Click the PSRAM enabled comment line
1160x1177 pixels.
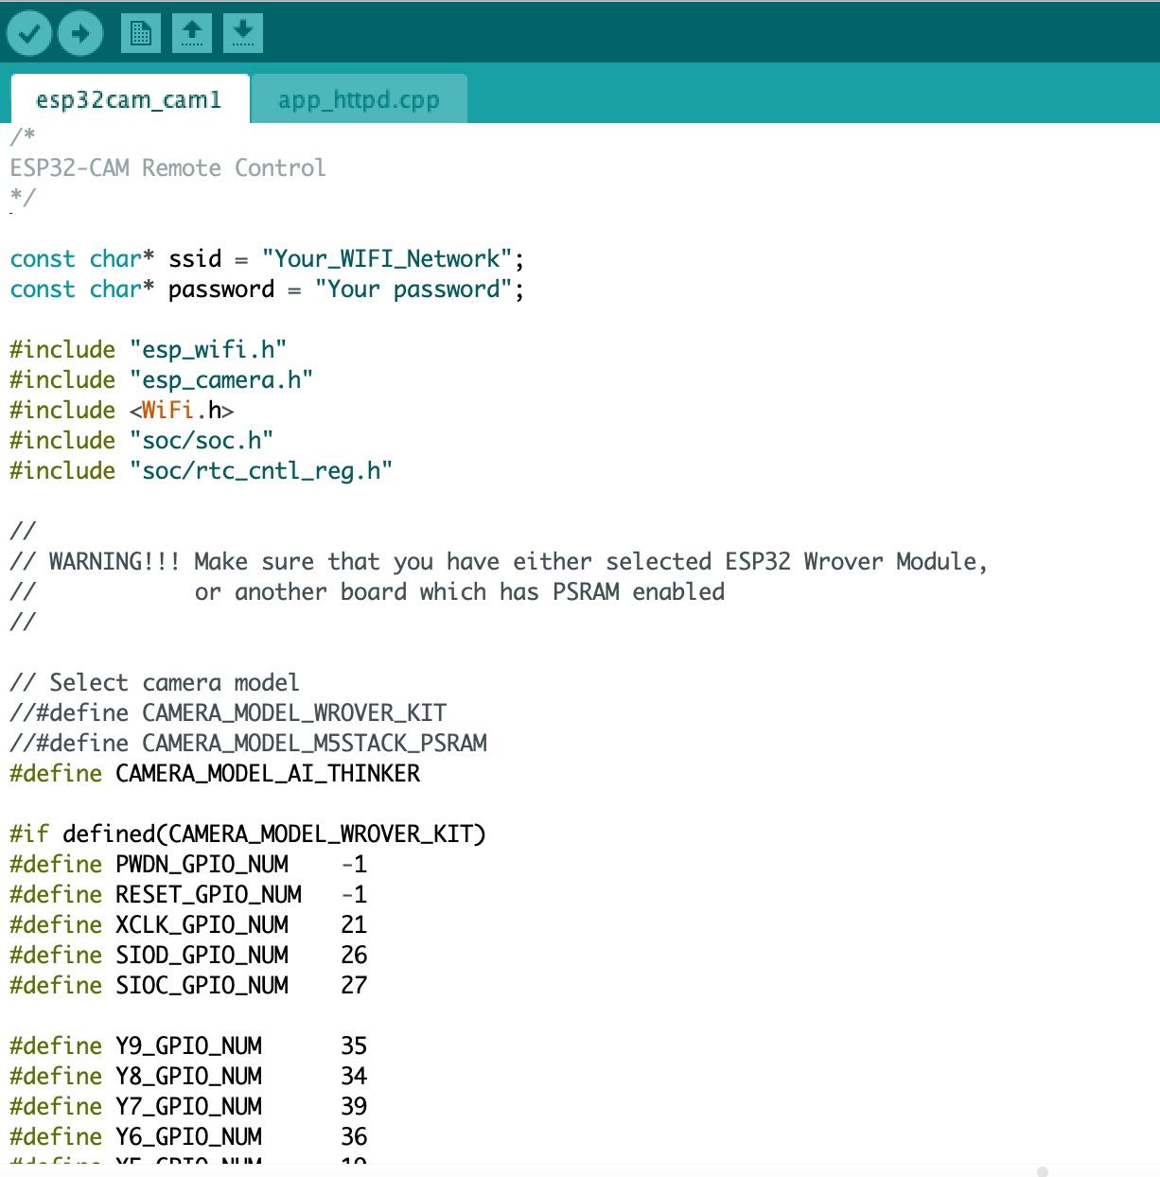[x=367, y=591]
